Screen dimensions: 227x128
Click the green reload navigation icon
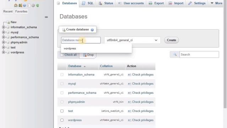point(38,6)
